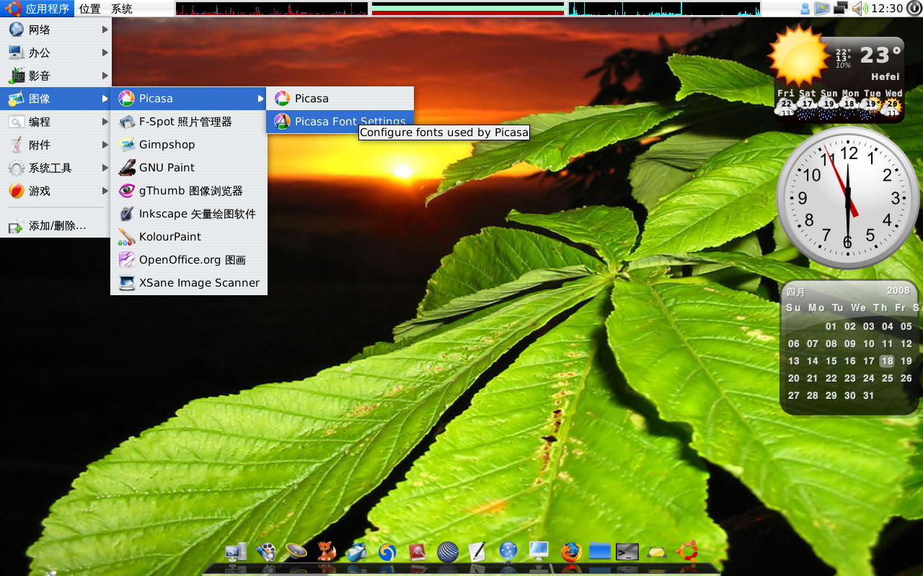Open the blue folder dock icon

(x=600, y=552)
